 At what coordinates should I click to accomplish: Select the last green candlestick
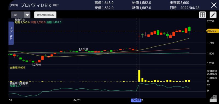[189, 29]
